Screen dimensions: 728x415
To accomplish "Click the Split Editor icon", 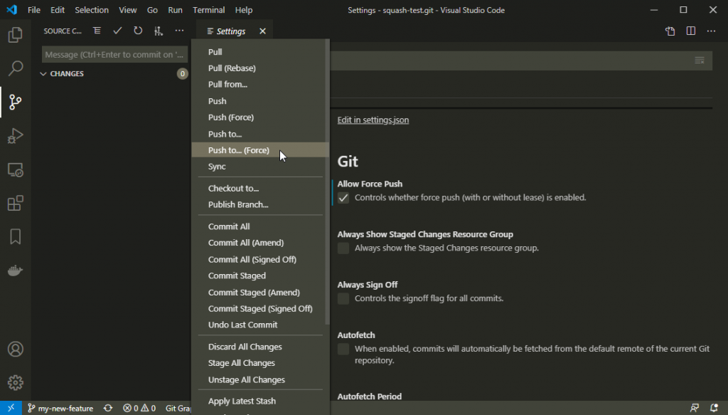I will coord(691,31).
